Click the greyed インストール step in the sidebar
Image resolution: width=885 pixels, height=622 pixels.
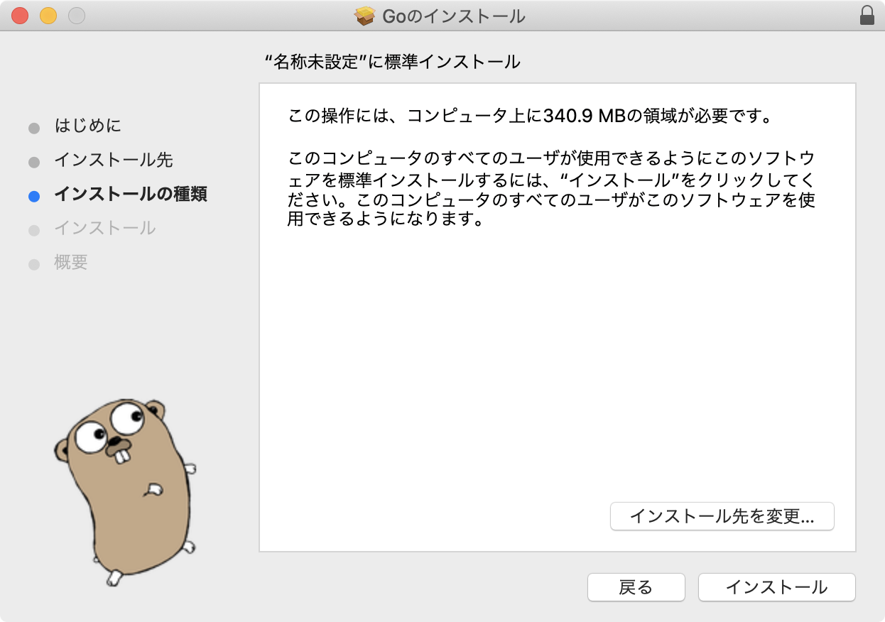105,228
